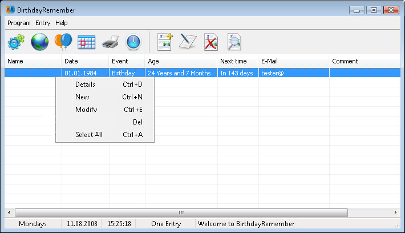
Task: Sort by the Comment column header
Action: (364, 61)
